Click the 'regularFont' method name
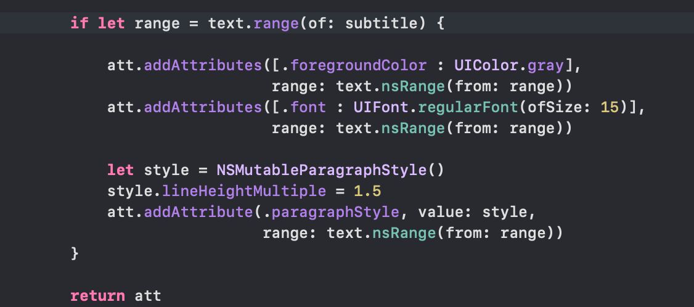Screen dimensions: 694x307 click(468, 108)
